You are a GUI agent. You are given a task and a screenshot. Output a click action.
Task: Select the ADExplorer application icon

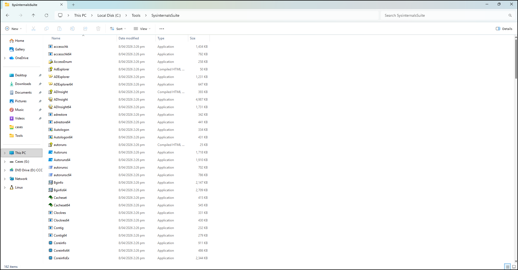[51, 77]
